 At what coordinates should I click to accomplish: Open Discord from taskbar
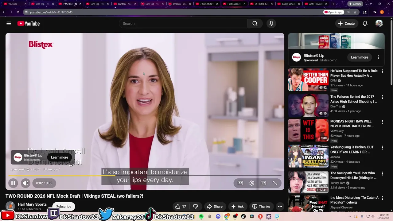pos(218,216)
